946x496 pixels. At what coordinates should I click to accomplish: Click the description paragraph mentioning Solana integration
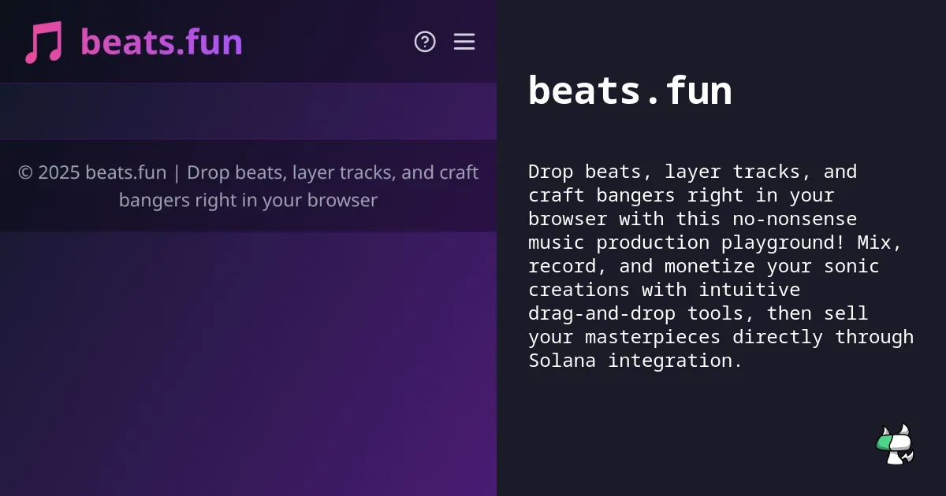(721, 266)
